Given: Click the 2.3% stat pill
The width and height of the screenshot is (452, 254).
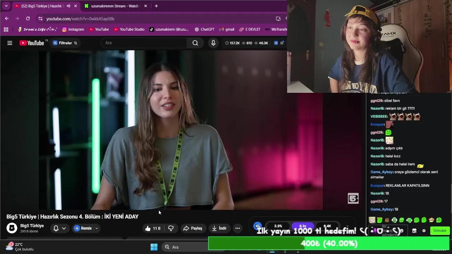Looking at the screenshot, I should [278, 226].
